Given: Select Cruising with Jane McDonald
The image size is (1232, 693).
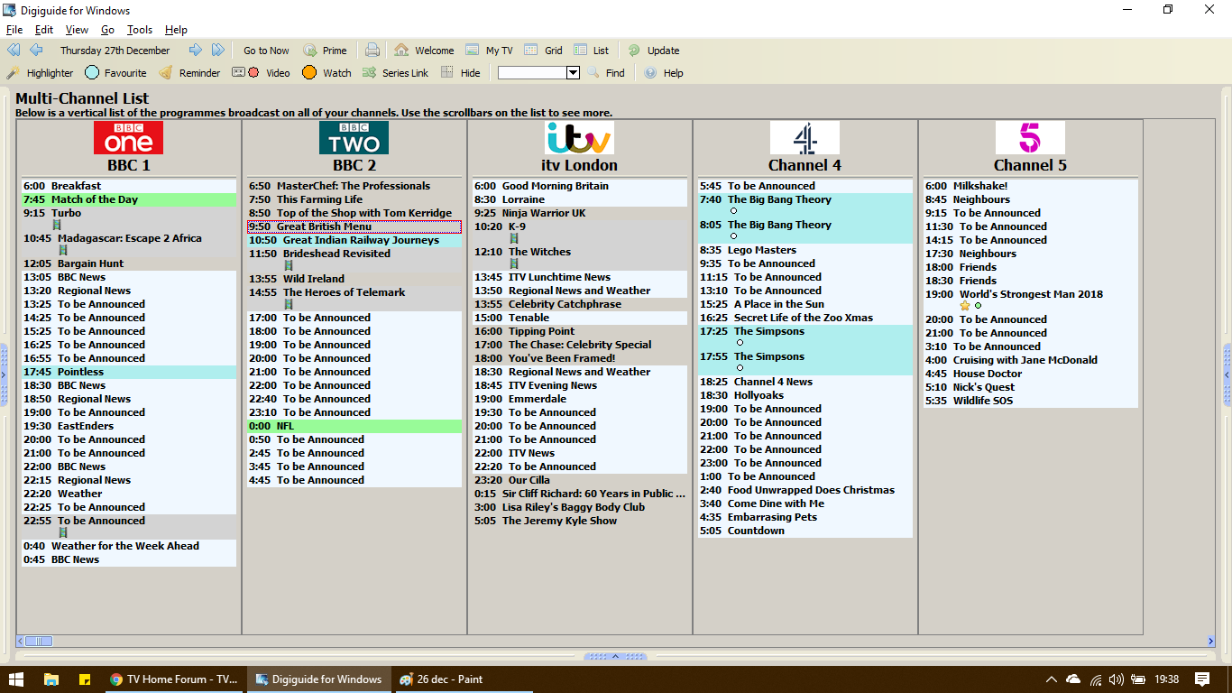Looking at the screenshot, I should tap(1031, 360).
